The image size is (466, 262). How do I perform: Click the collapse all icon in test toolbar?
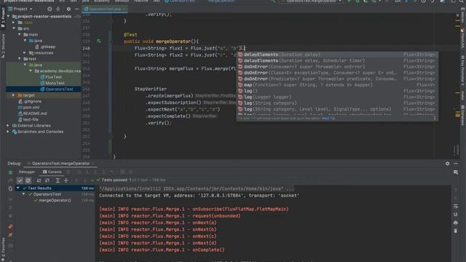66,180
